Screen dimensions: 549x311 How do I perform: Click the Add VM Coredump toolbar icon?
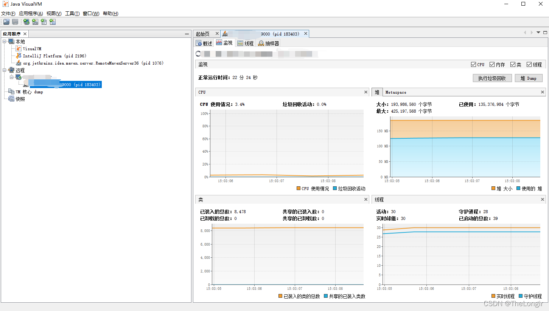click(44, 22)
